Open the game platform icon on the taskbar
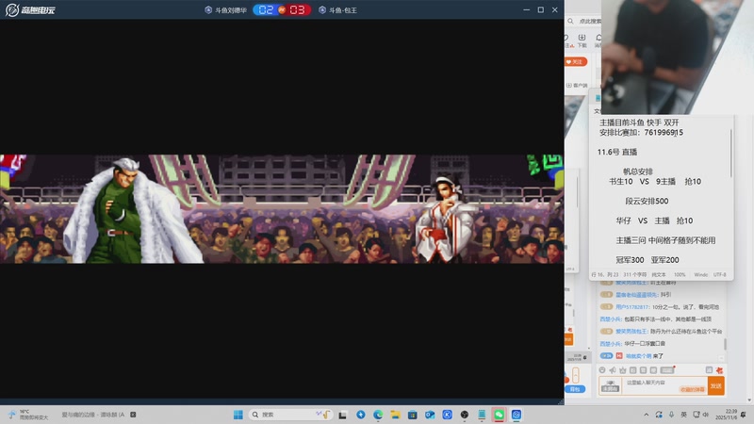The width and height of the screenshot is (754, 424). click(516, 415)
